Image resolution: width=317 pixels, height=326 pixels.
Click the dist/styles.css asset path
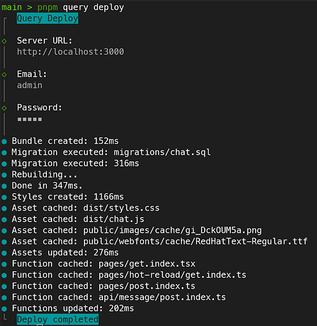click(122, 208)
